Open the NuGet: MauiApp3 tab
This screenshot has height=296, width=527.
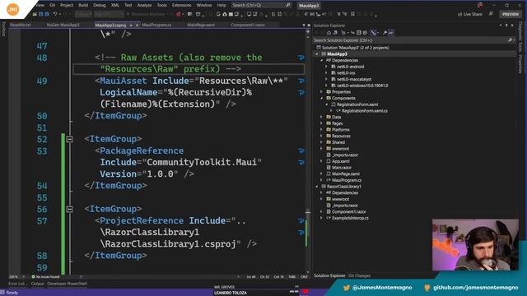[x=63, y=25]
